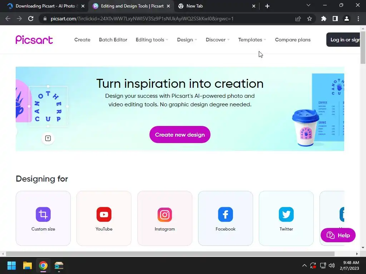This screenshot has width=366, height=274.
Task: Expand the Editing tools dropdown
Action: coord(152,40)
